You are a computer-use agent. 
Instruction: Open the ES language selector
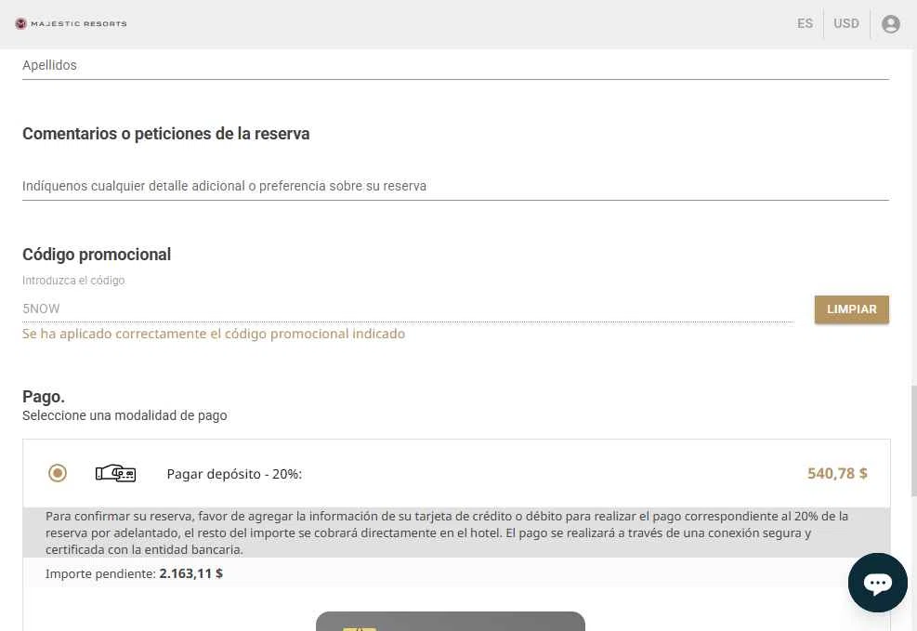[805, 23]
